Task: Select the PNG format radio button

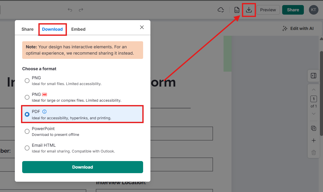Action: coord(27,81)
